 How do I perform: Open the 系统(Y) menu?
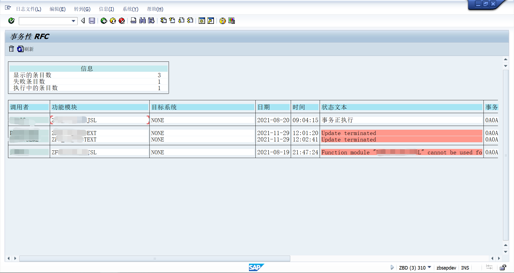(x=130, y=9)
